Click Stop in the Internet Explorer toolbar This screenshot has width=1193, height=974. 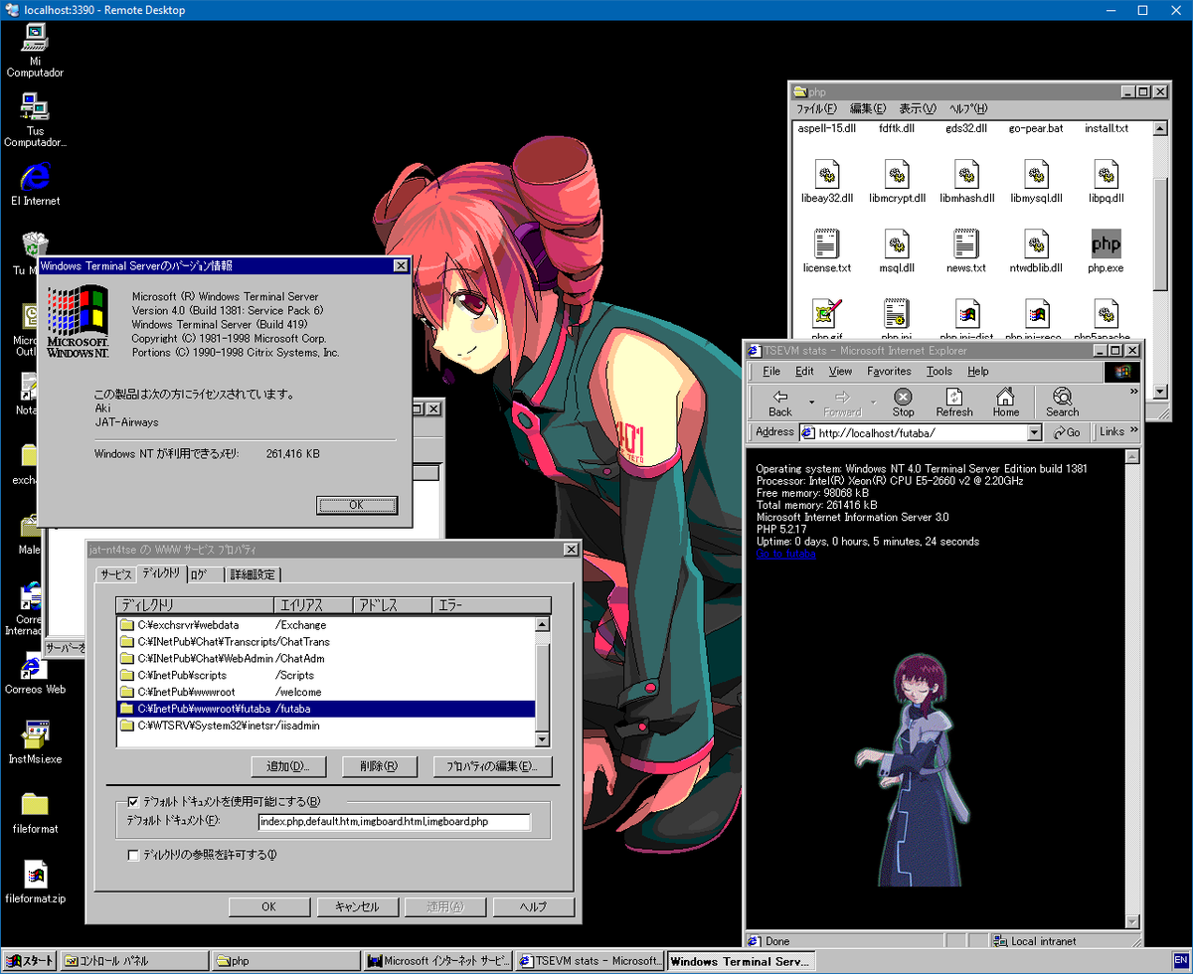pos(903,403)
